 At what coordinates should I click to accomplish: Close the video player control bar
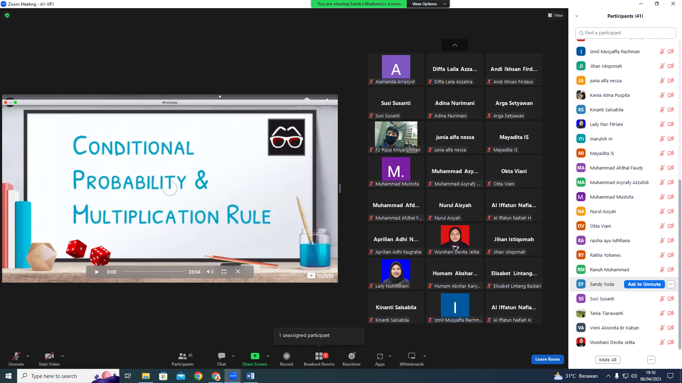238,272
